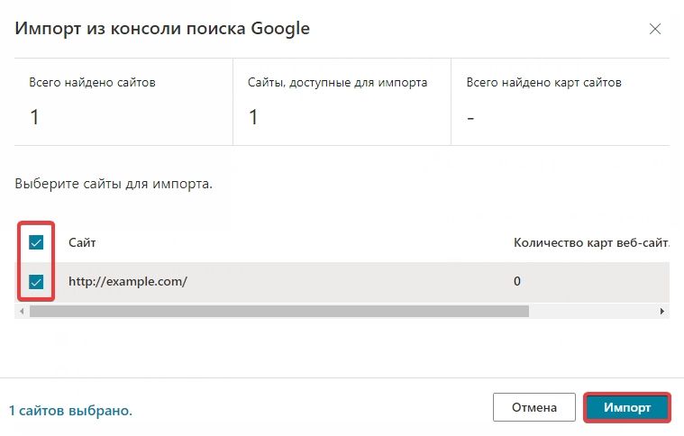Click the Отмена button
Image resolution: width=684 pixels, height=436 pixels.
tap(534, 407)
